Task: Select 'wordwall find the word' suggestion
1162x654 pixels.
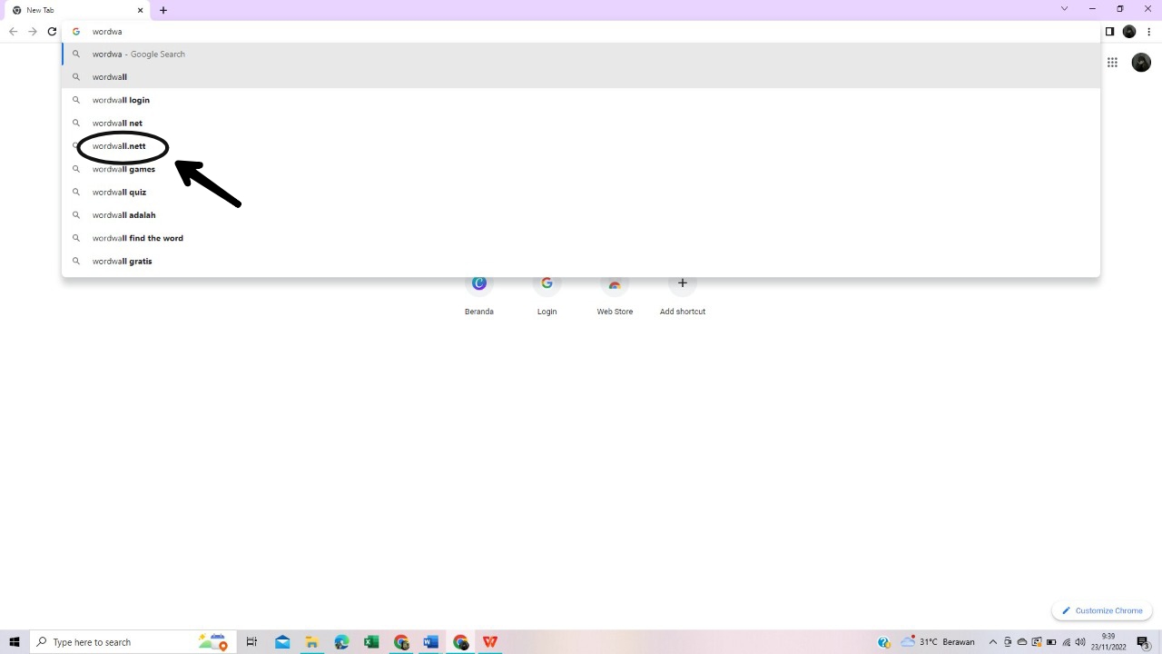Action: point(581,238)
